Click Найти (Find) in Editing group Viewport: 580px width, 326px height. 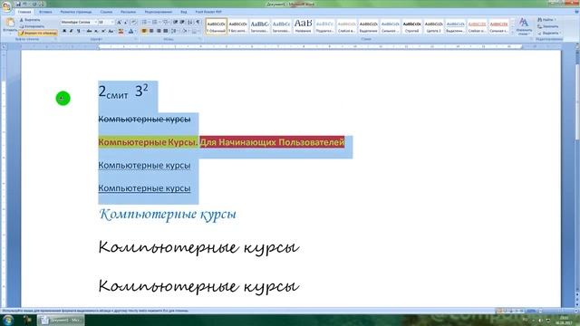point(546,20)
